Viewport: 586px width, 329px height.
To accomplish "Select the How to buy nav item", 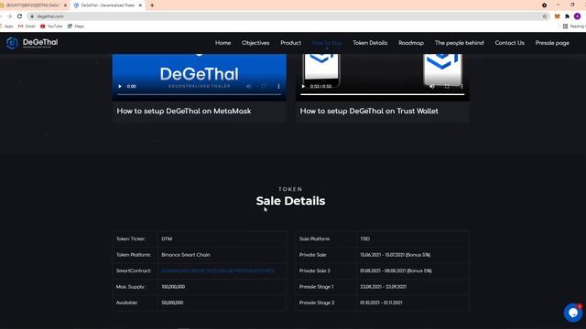I will (x=327, y=43).
